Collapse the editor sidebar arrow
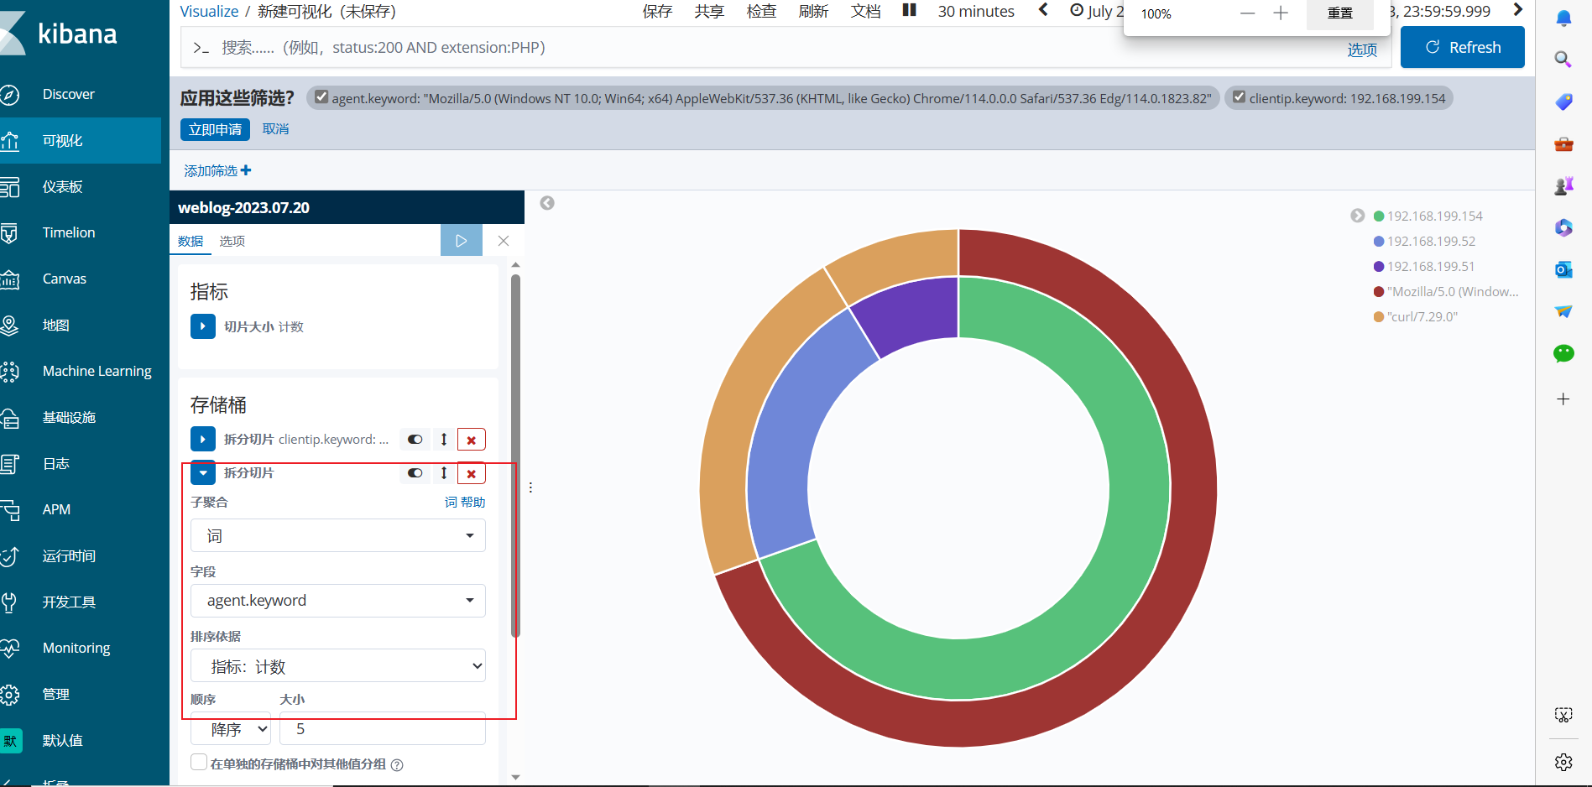Viewport: 1592px width, 787px height. click(547, 203)
